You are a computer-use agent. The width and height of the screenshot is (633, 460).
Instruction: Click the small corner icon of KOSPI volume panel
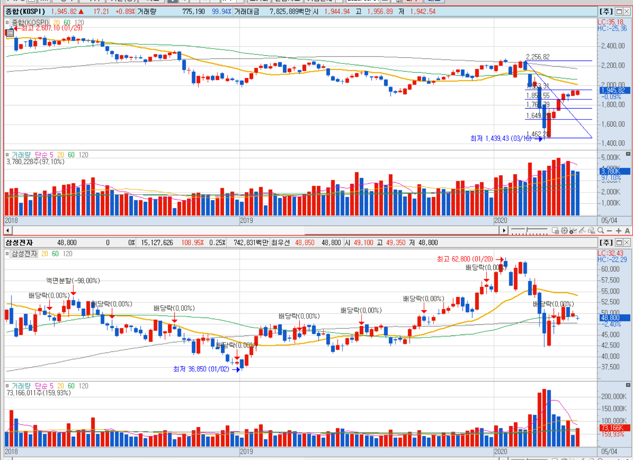(628, 154)
